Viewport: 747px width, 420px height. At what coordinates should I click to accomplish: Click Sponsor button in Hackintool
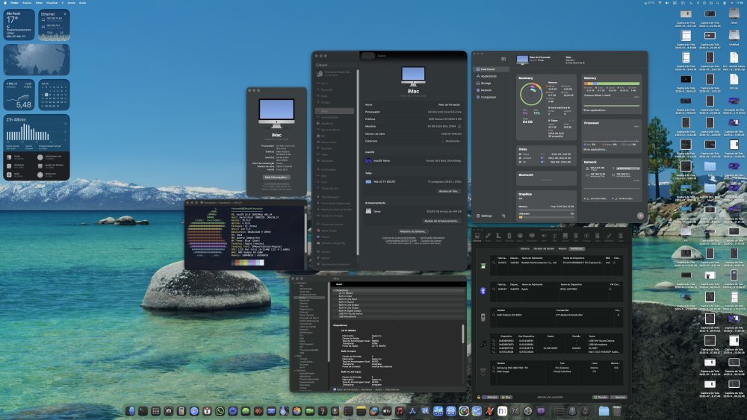coord(619,397)
